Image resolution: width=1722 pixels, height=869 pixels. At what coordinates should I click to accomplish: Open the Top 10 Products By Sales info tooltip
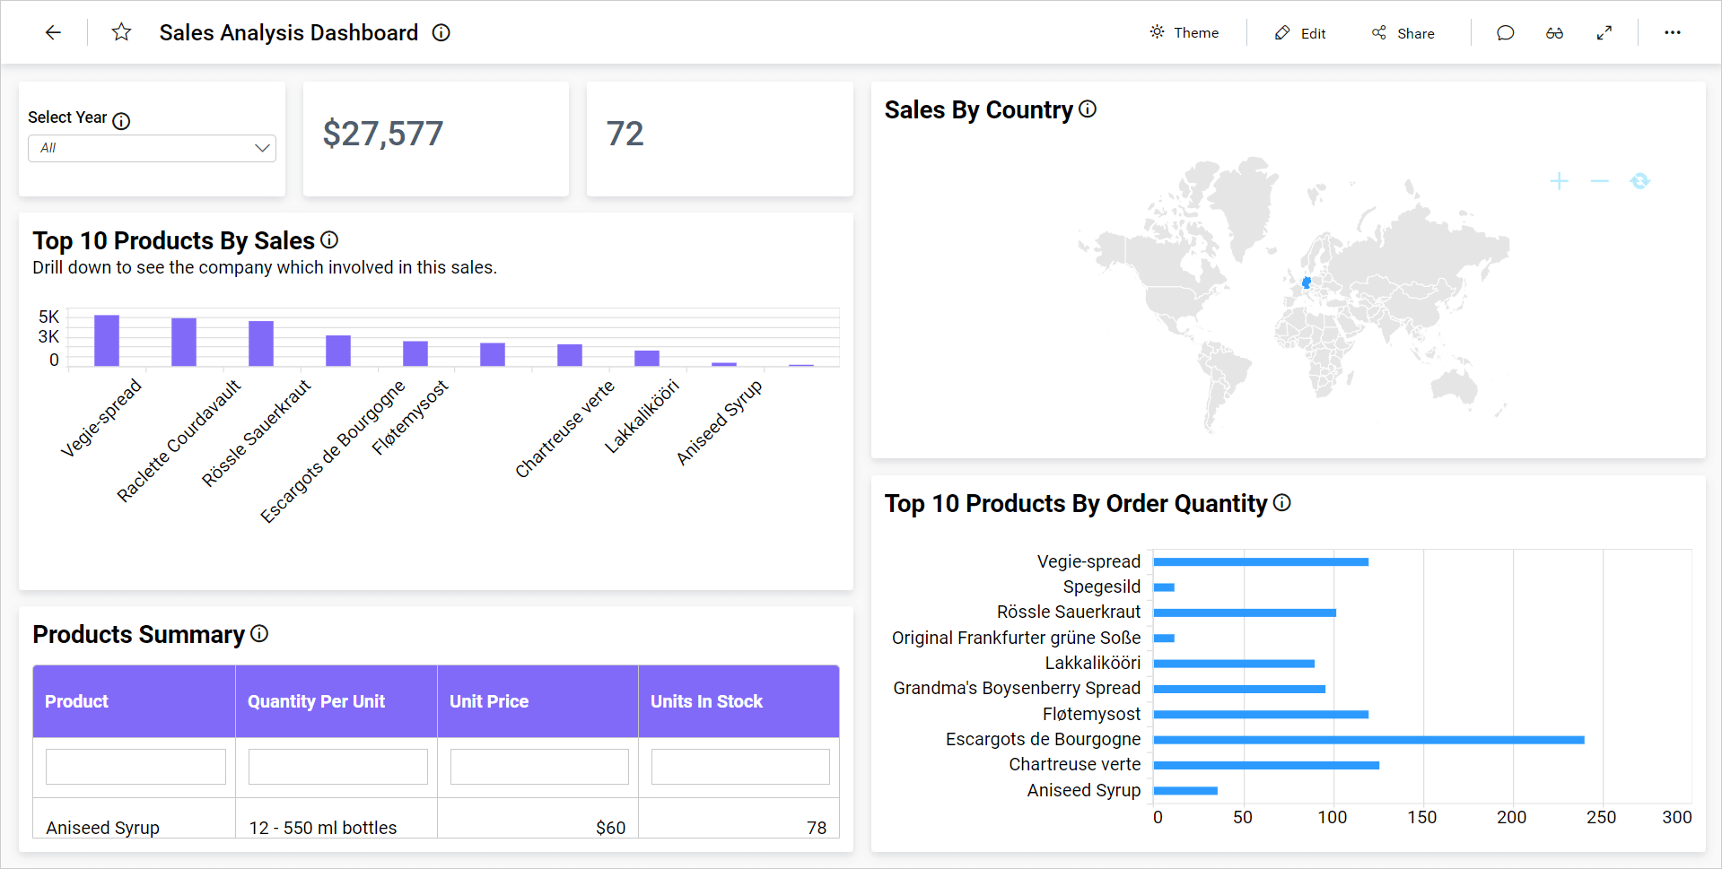tap(329, 239)
